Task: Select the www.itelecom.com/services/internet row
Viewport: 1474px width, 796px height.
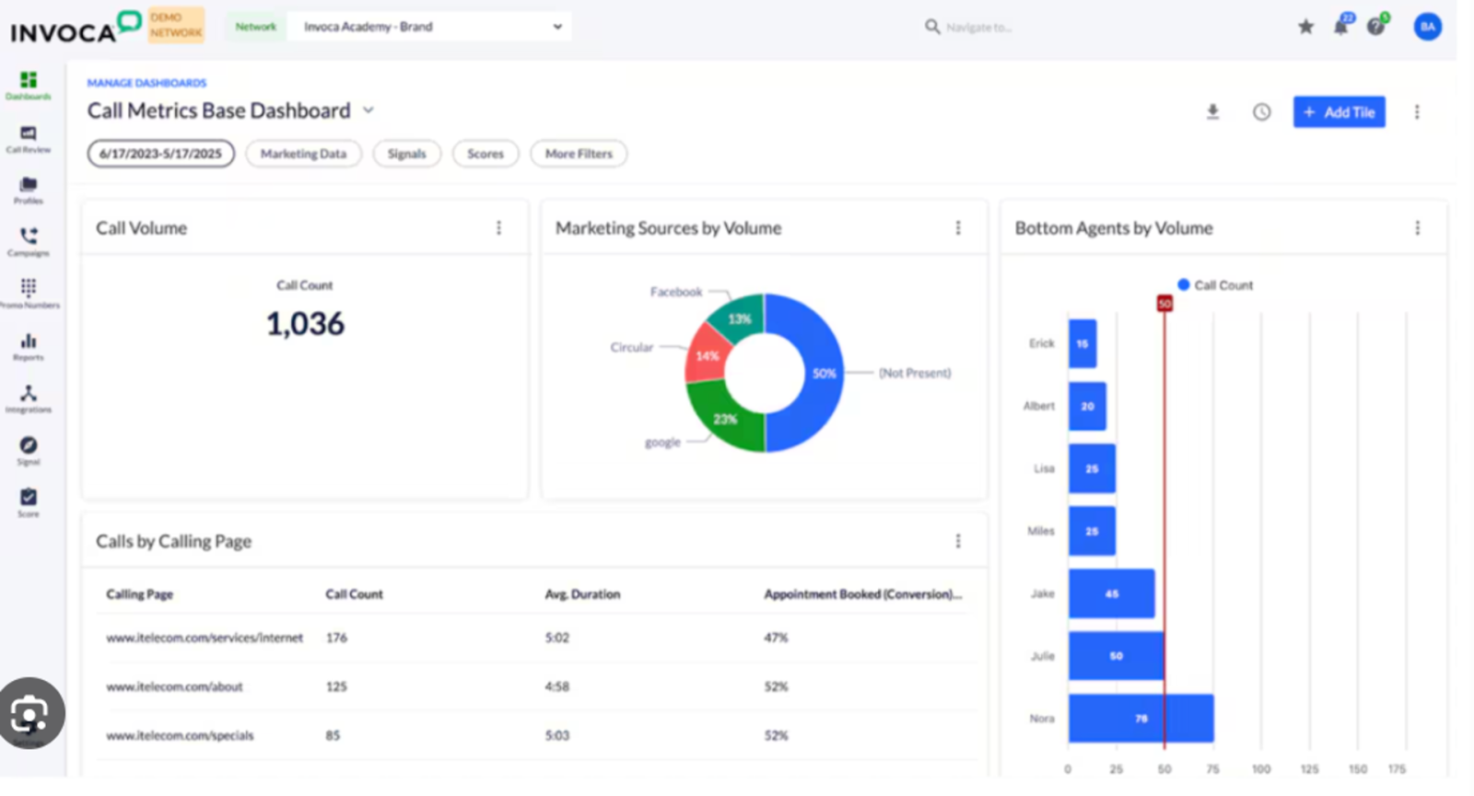Action: click(x=536, y=638)
